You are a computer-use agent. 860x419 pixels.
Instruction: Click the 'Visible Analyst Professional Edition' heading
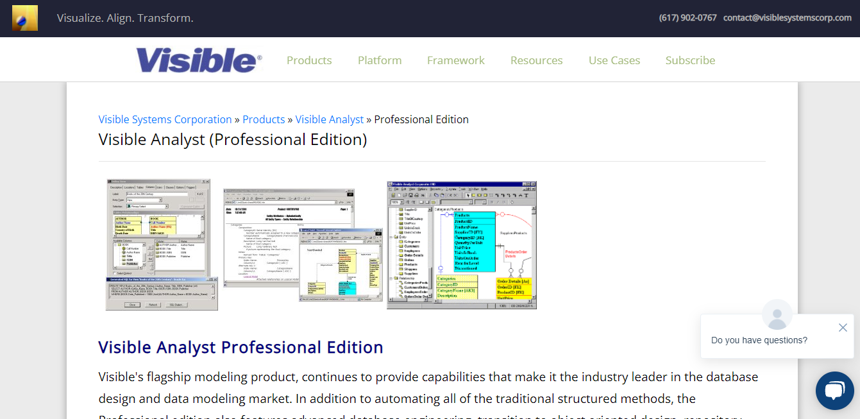(240, 347)
